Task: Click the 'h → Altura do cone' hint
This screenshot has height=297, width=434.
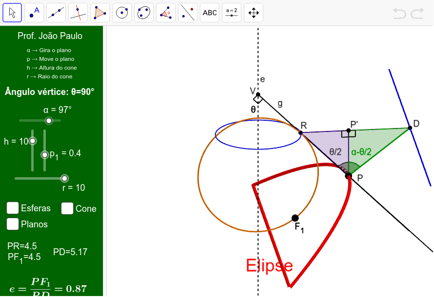Action: point(52,68)
